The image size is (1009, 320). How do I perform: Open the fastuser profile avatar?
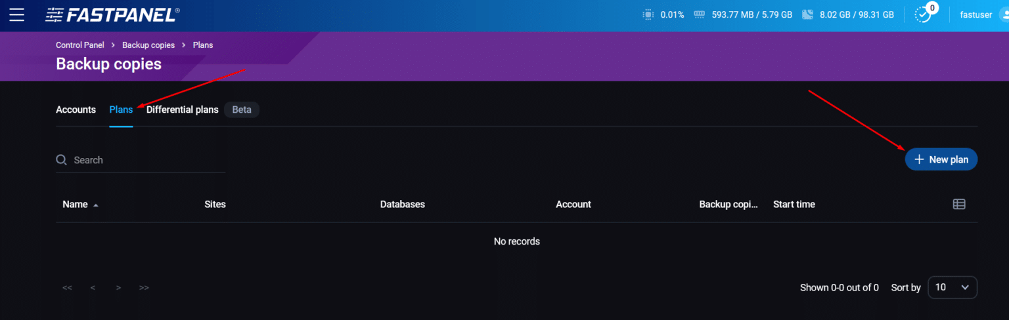[1004, 14]
